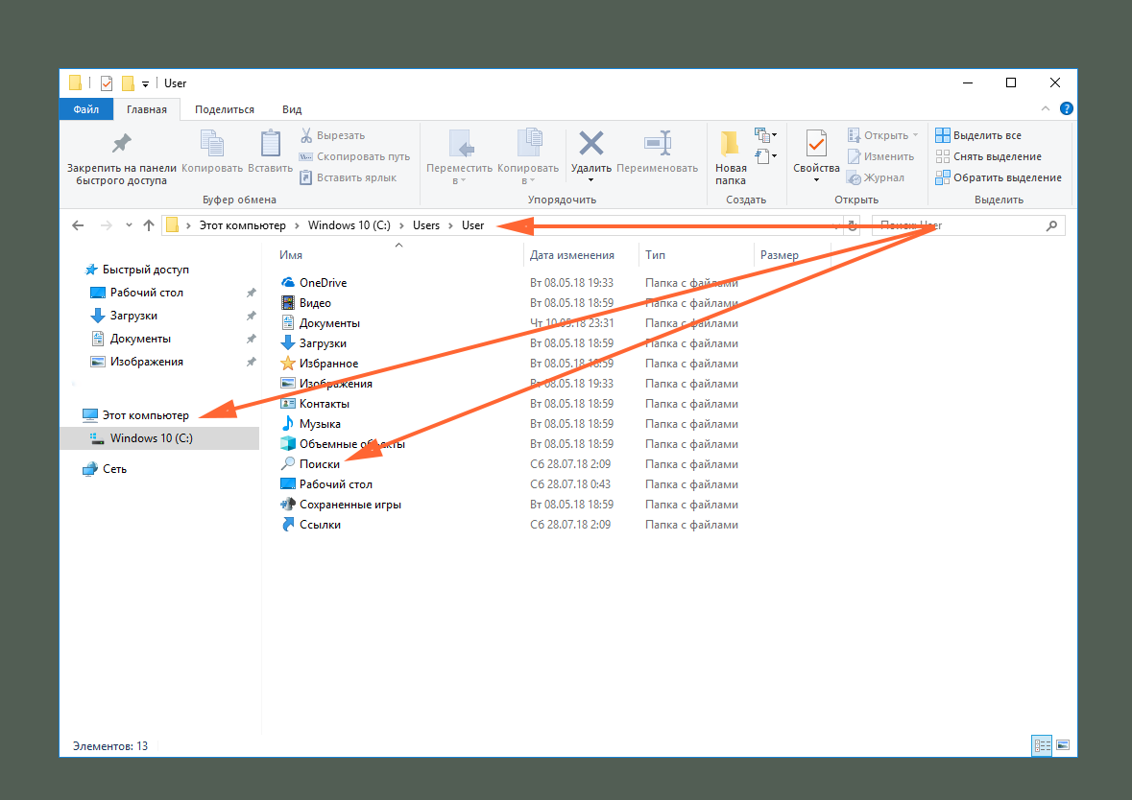Click the Paste clipboard icon
The image size is (1132, 800).
[270, 143]
